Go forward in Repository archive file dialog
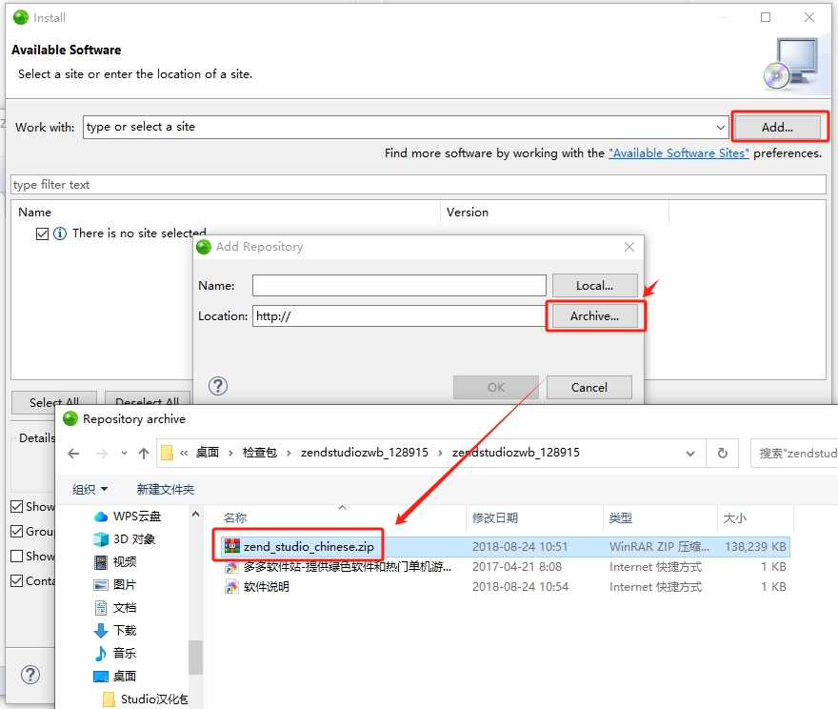Image resolution: width=838 pixels, height=709 pixels. 101,454
